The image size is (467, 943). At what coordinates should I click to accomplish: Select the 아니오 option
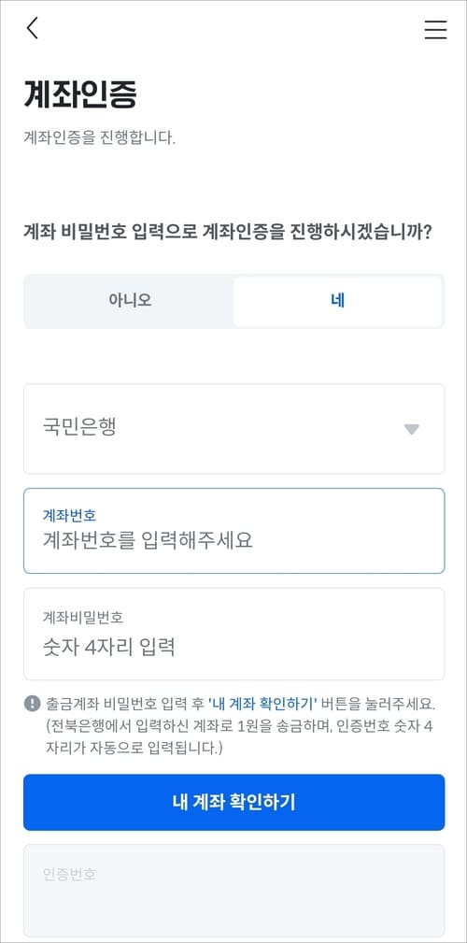point(130,301)
